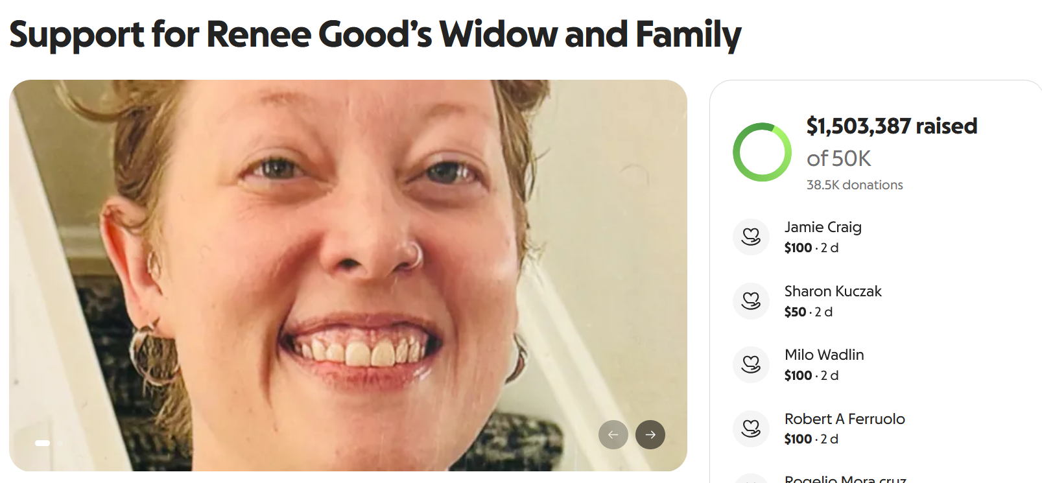Click the next photo arrow button
The image size is (1042, 483).
[x=650, y=434]
